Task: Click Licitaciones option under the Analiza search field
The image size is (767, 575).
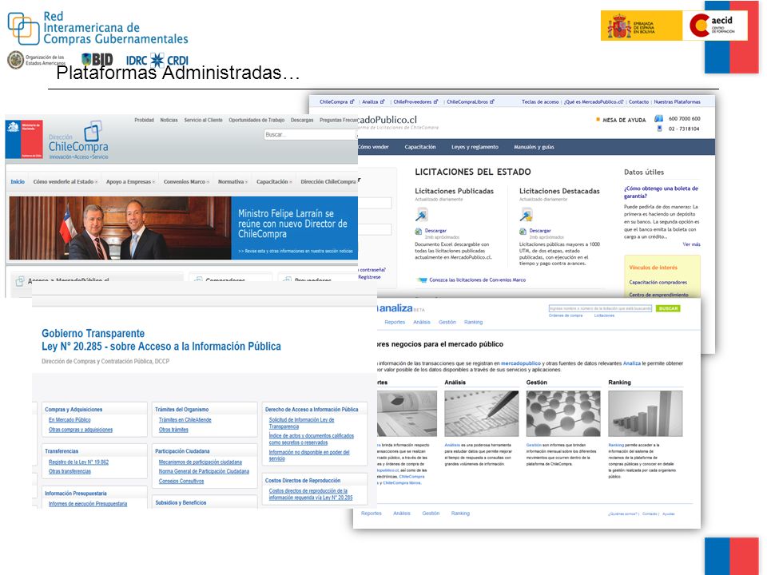Action: (604, 316)
